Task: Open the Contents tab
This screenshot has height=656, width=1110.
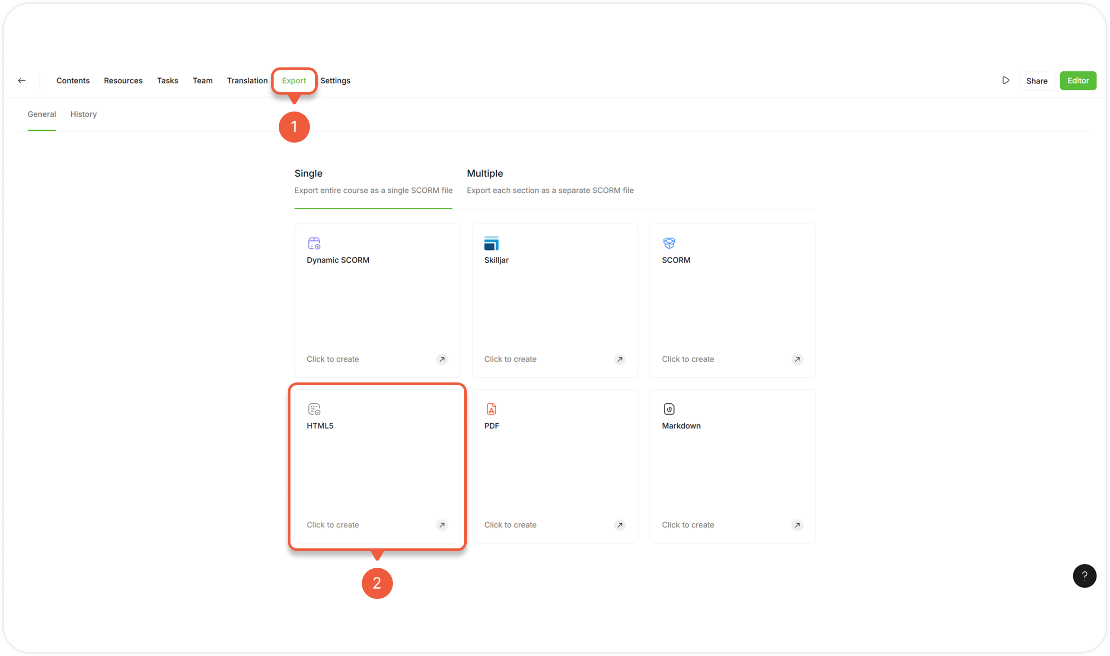Action: pos(73,80)
